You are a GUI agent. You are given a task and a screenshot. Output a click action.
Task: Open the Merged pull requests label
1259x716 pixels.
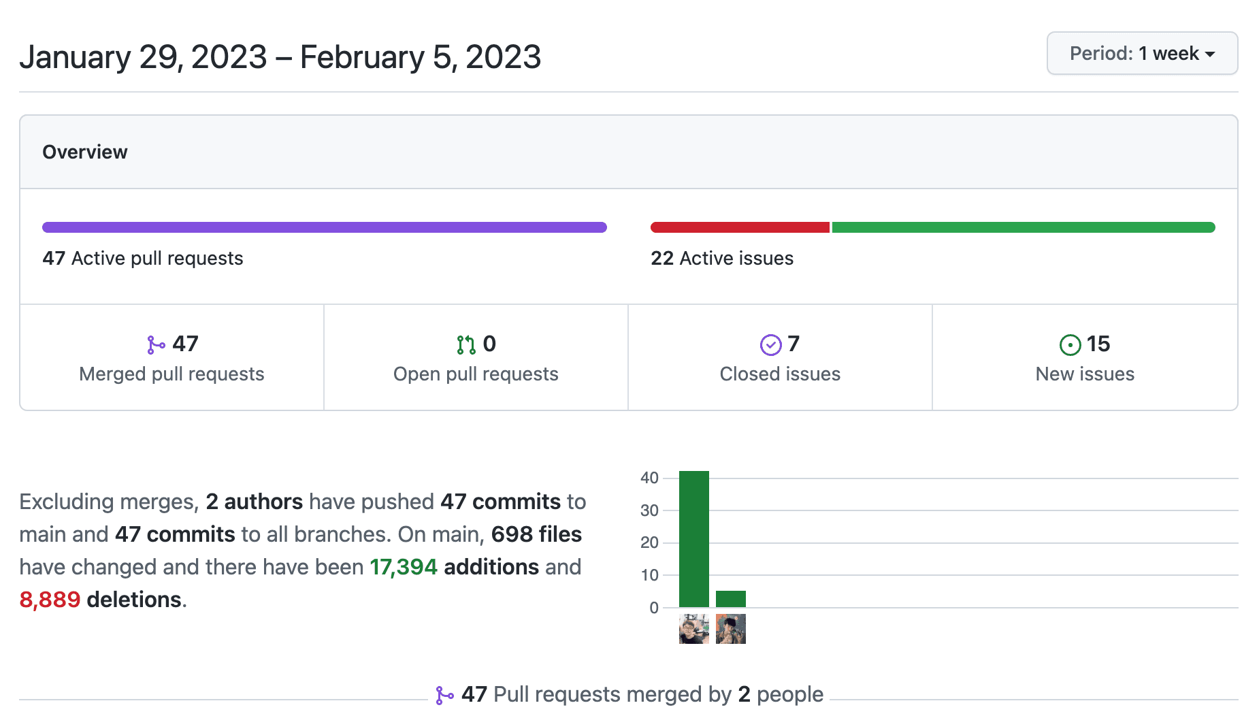click(x=171, y=374)
